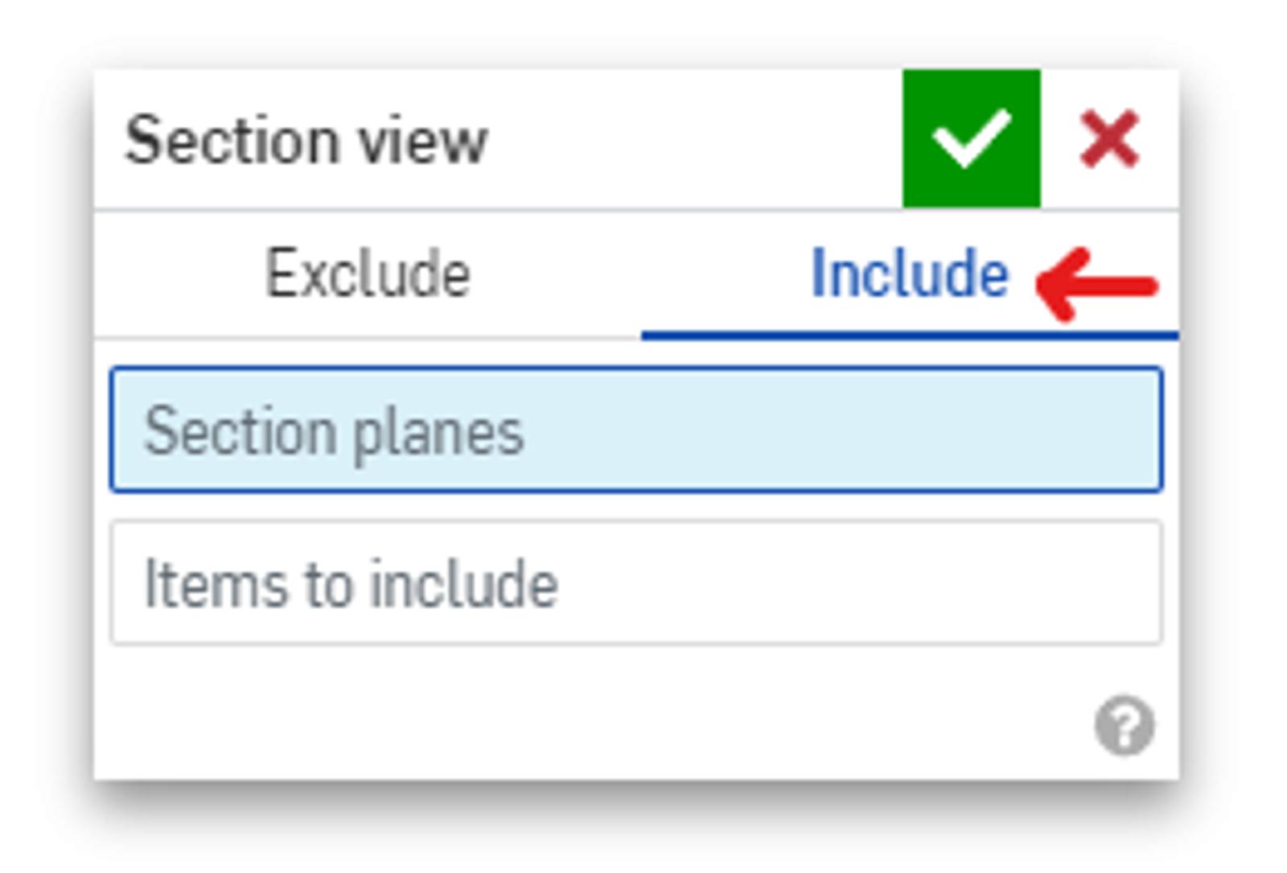This screenshot has height=873, width=1287.
Task: Dismiss the dialog with the red cross
Action: point(1109,139)
